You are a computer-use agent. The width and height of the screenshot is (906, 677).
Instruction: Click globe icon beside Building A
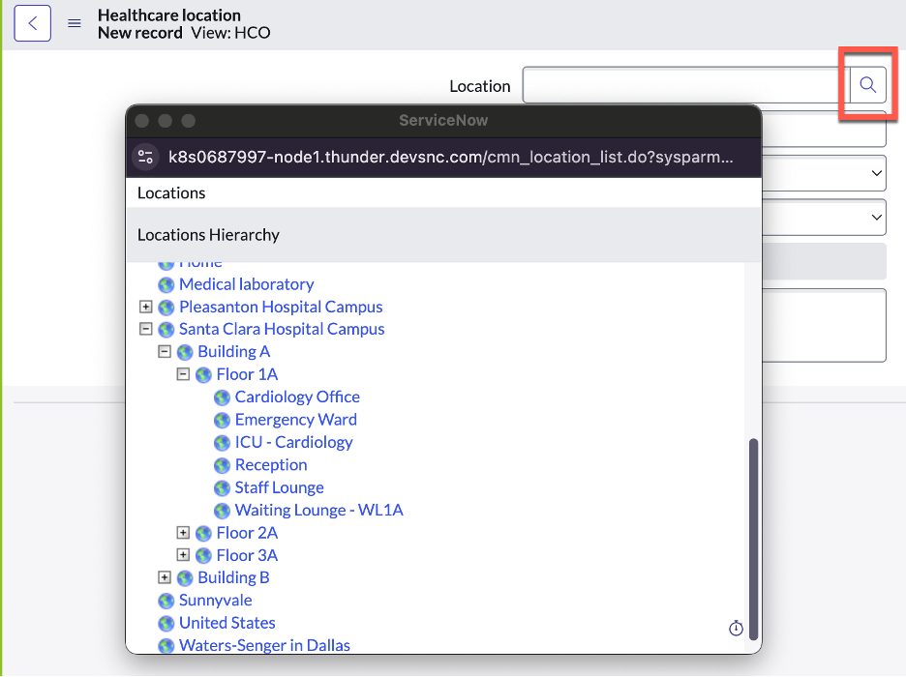point(185,352)
